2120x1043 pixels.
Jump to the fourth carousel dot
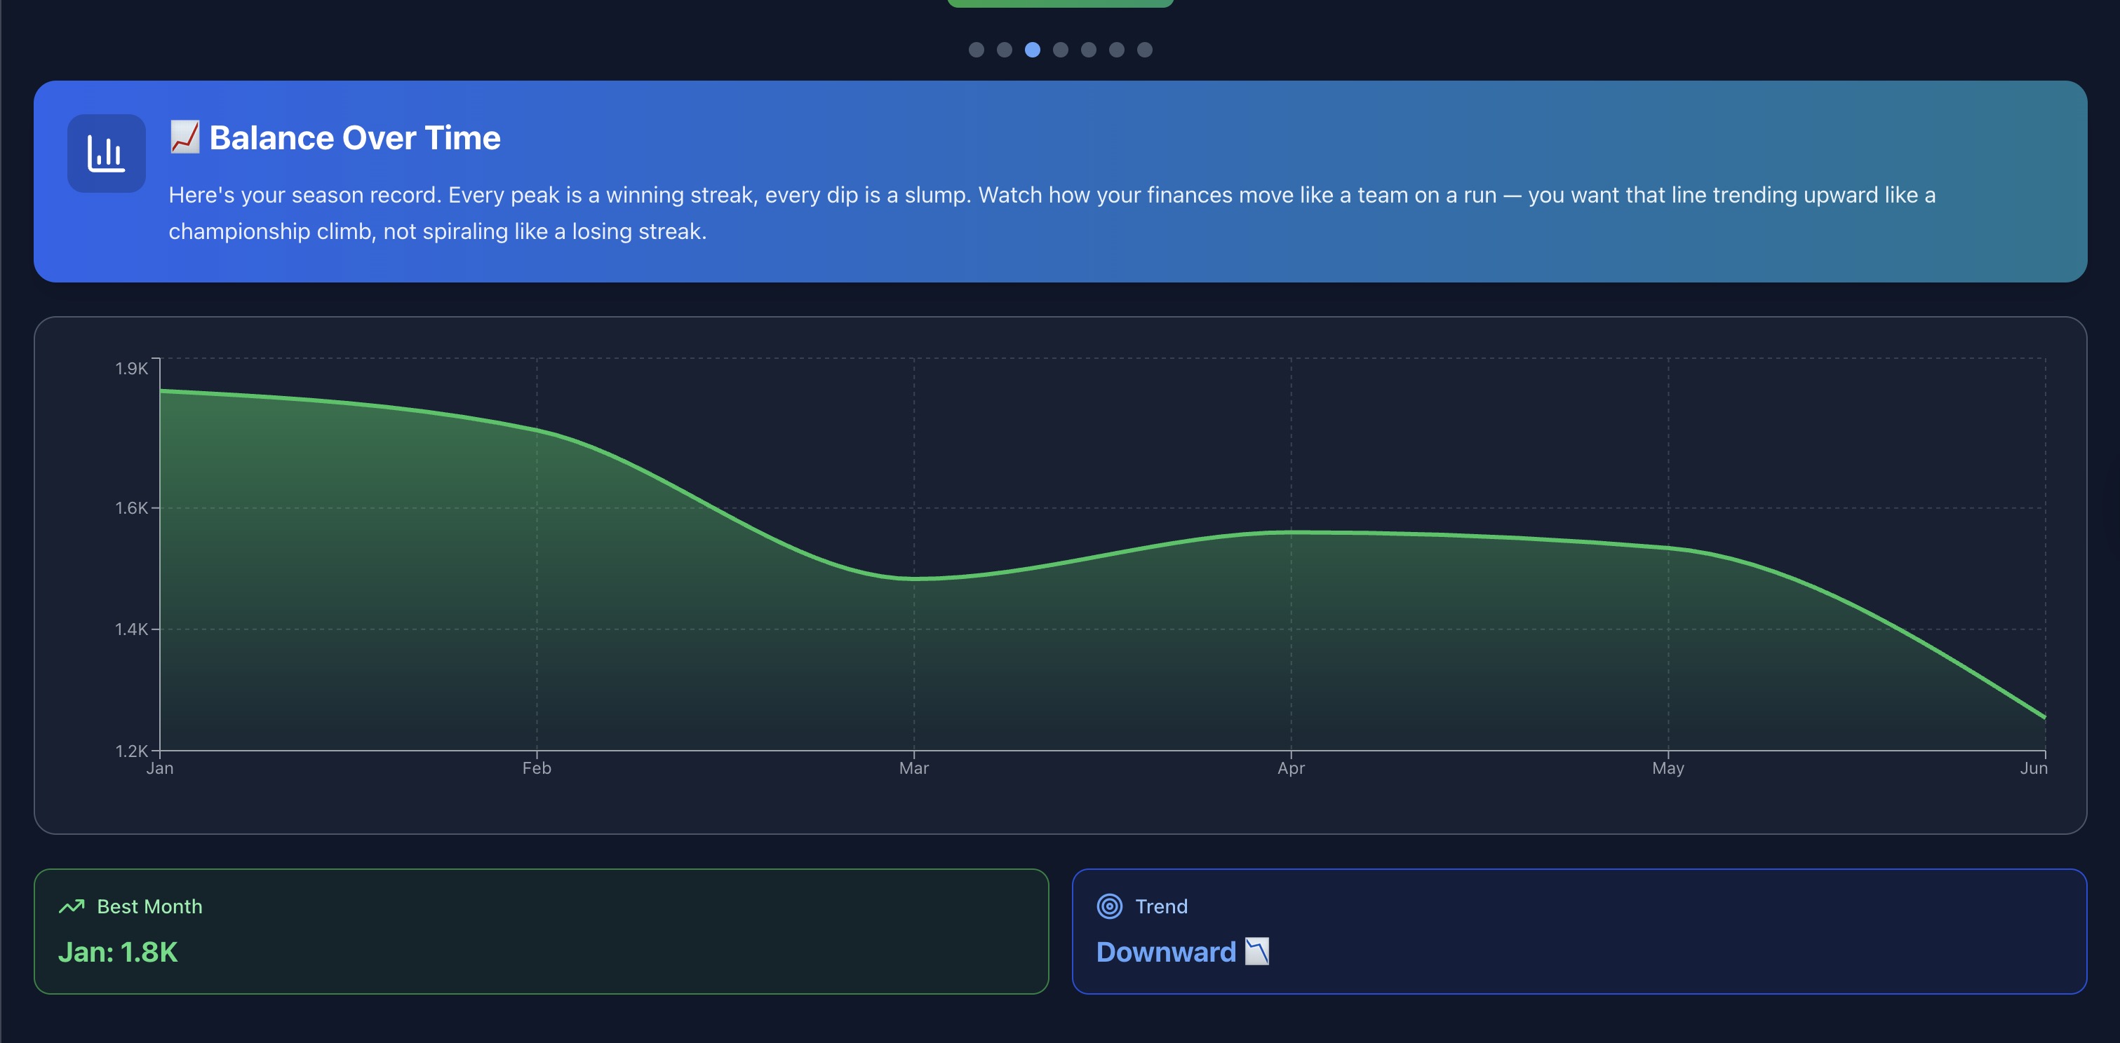coord(1060,50)
